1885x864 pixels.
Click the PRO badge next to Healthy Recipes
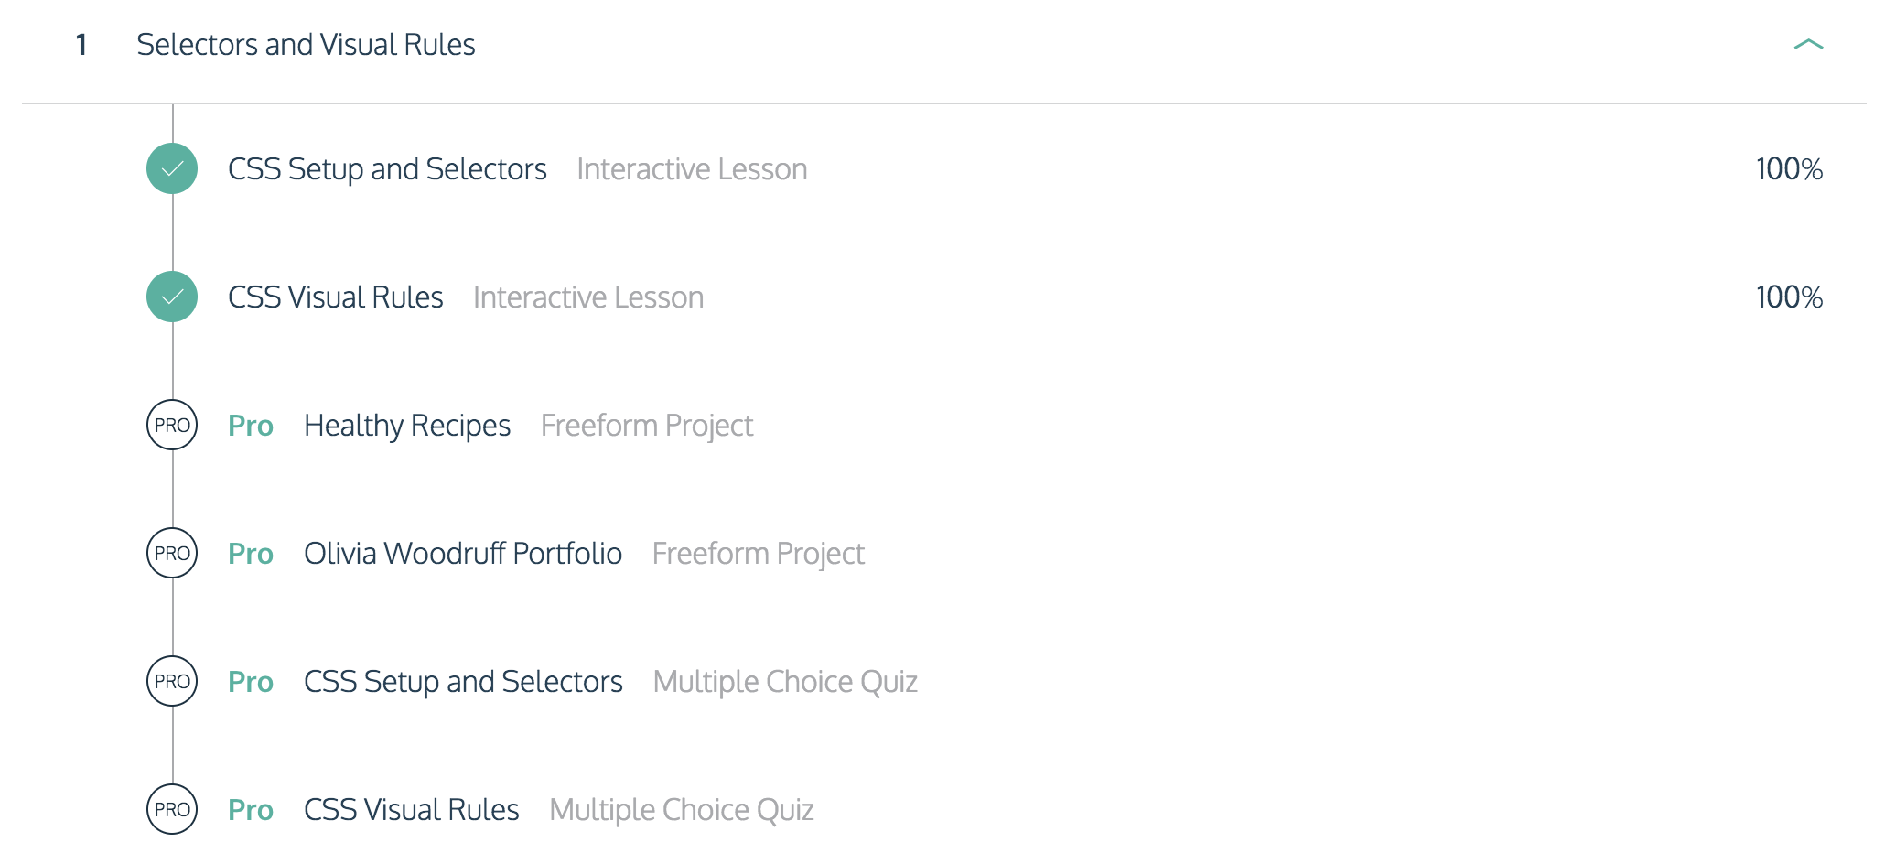172,425
